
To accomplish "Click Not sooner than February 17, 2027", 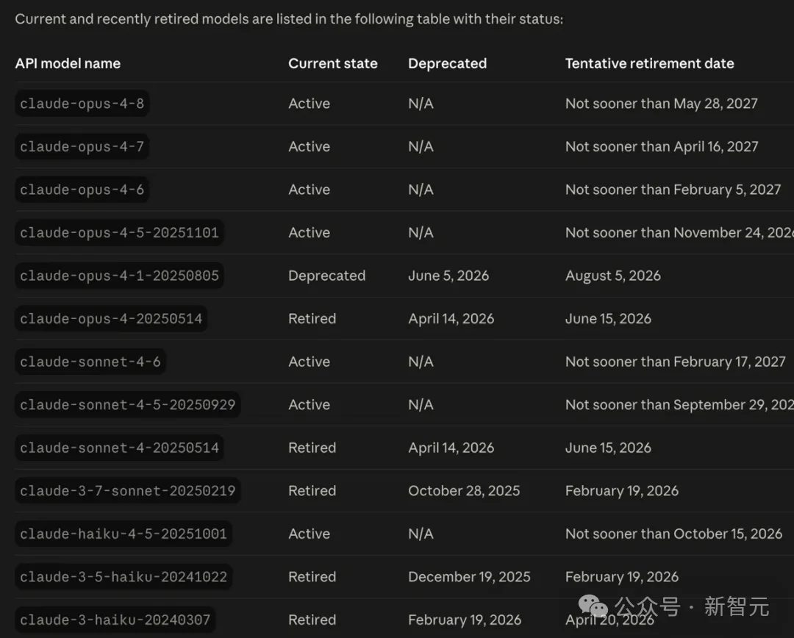I will (x=675, y=362).
